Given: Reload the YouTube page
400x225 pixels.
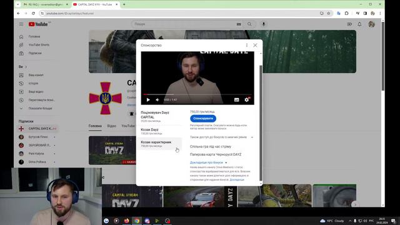Looking at the screenshot, I should 33,13.
